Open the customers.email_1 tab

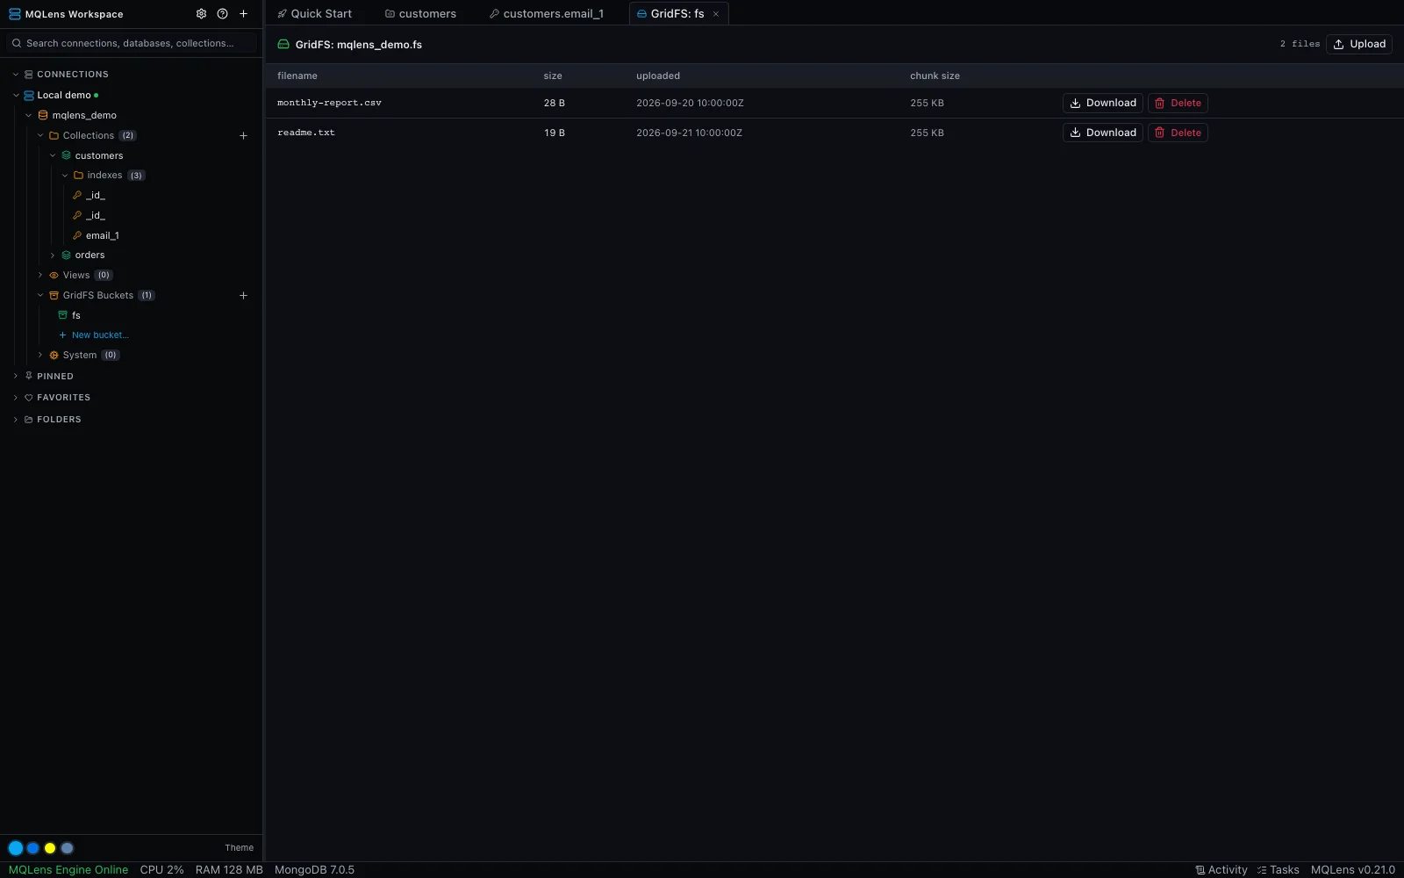point(547,14)
